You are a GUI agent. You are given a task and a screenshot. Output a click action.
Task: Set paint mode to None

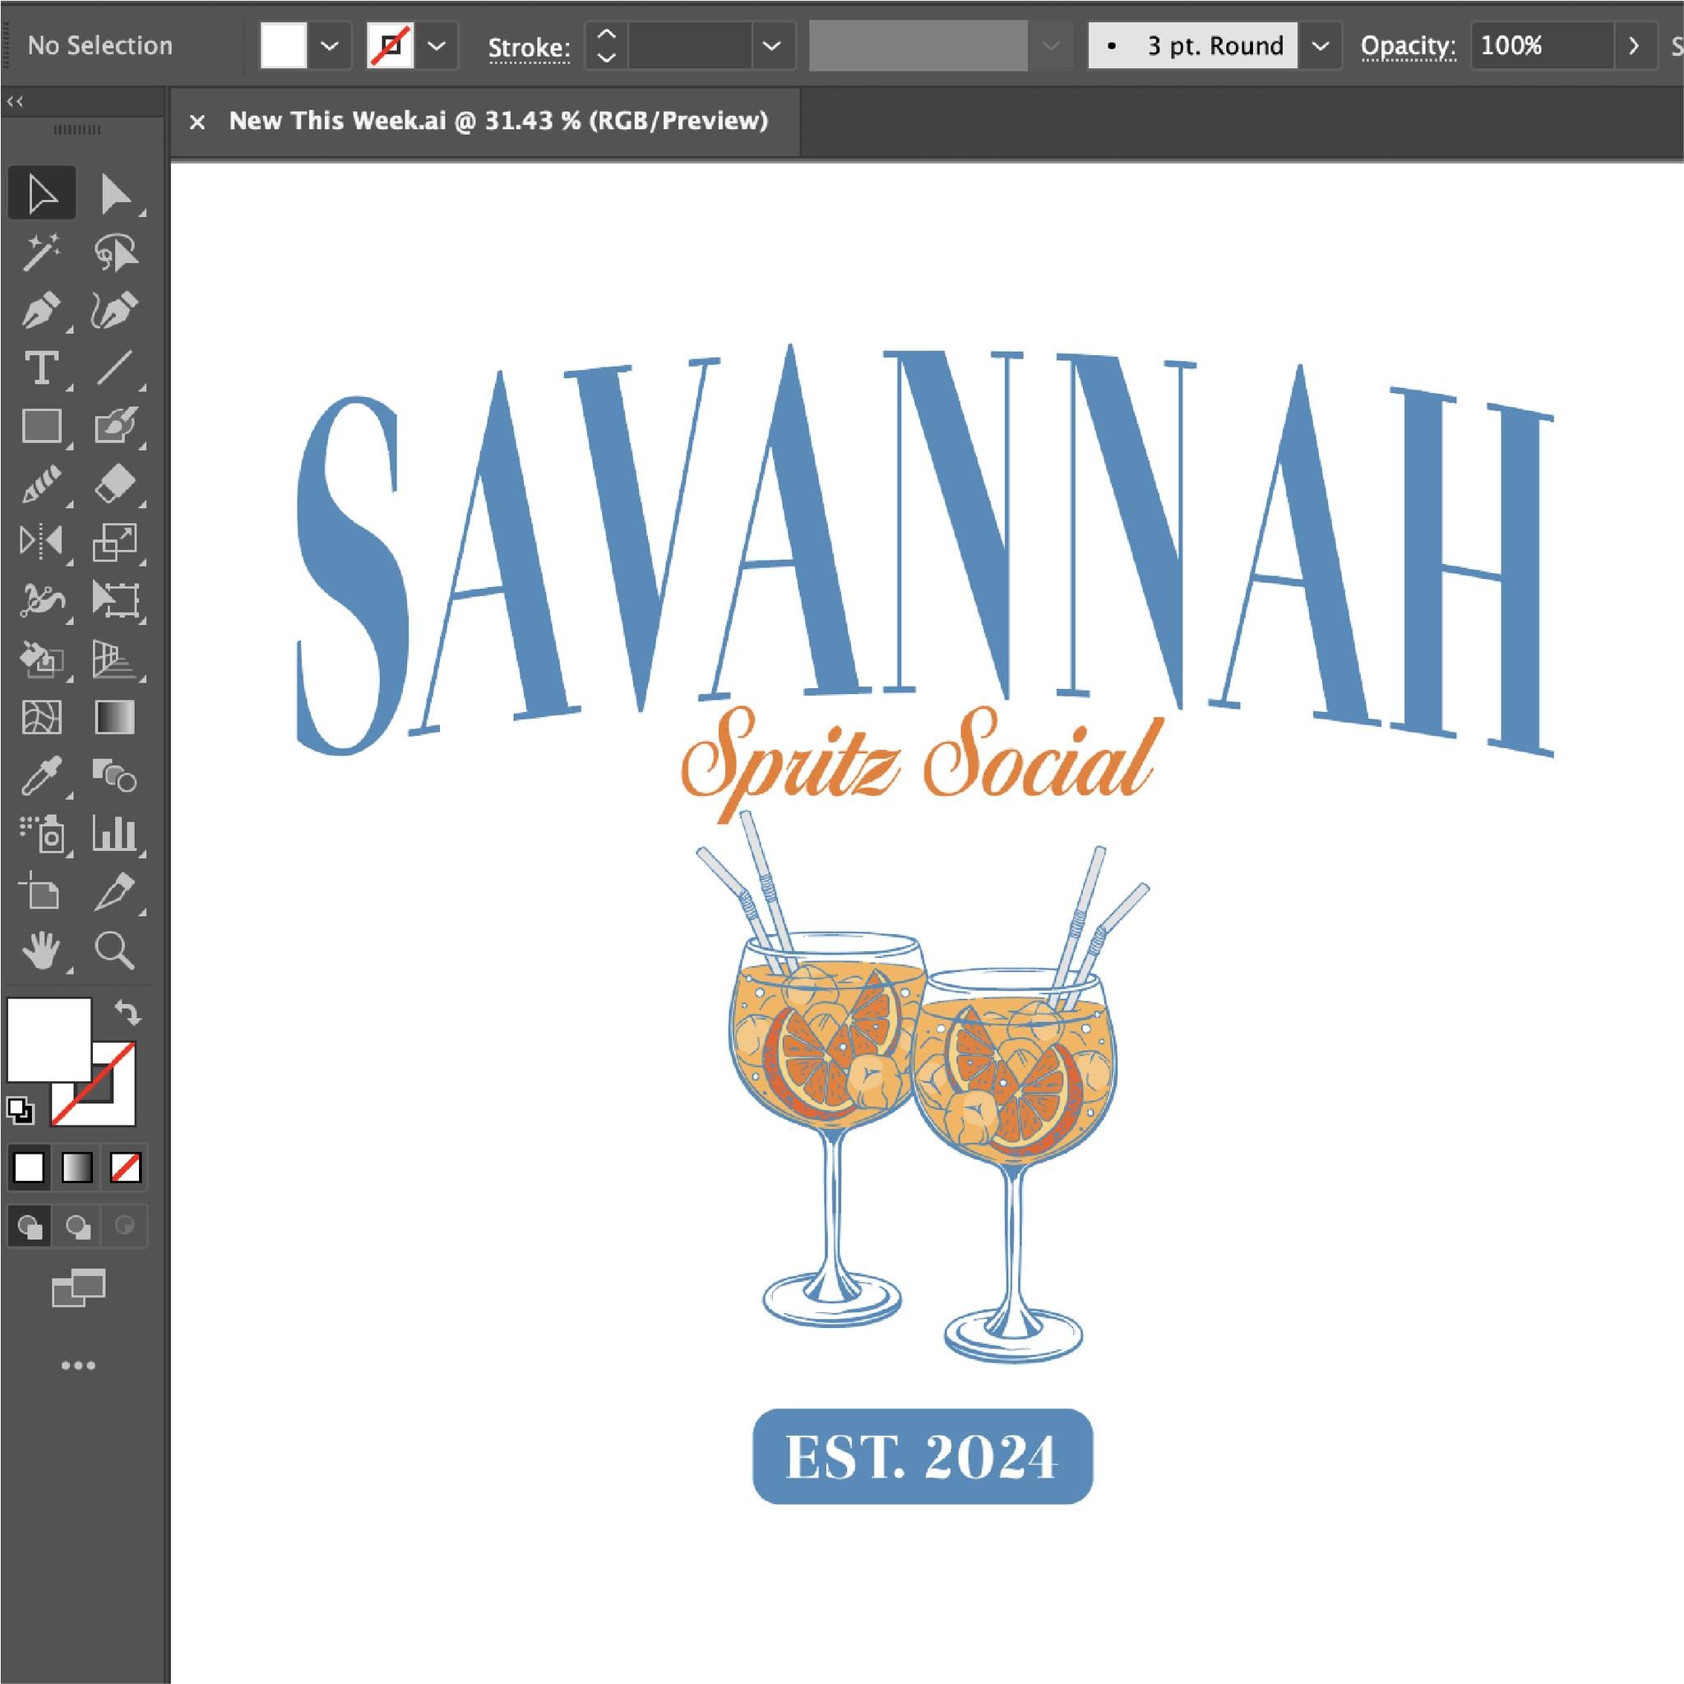point(126,1168)
